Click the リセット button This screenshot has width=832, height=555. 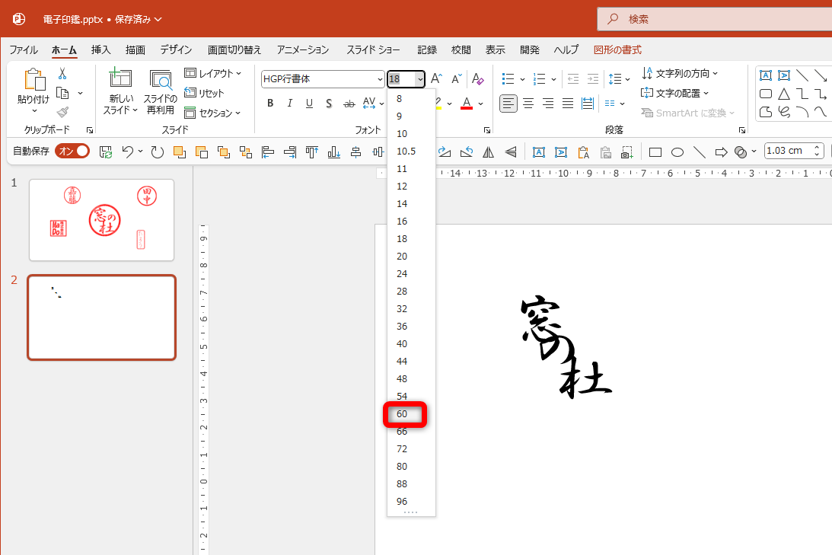tap(204, 93)
